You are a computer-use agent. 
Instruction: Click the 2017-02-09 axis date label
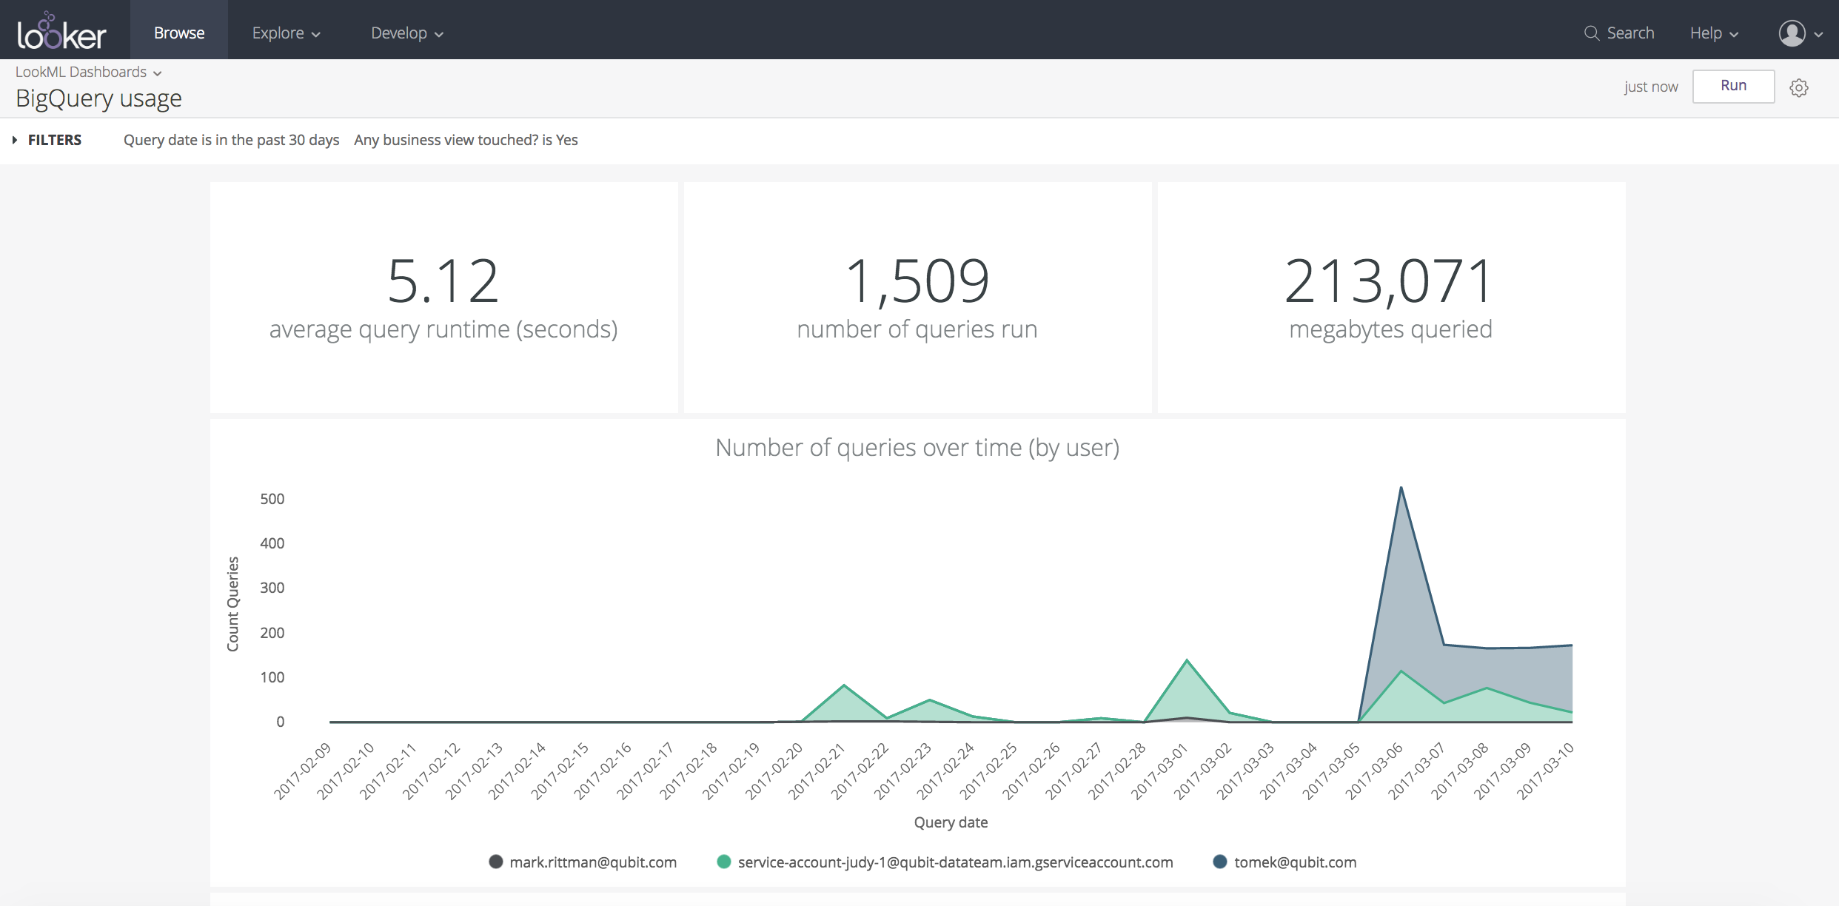click(x=303, y=771)
